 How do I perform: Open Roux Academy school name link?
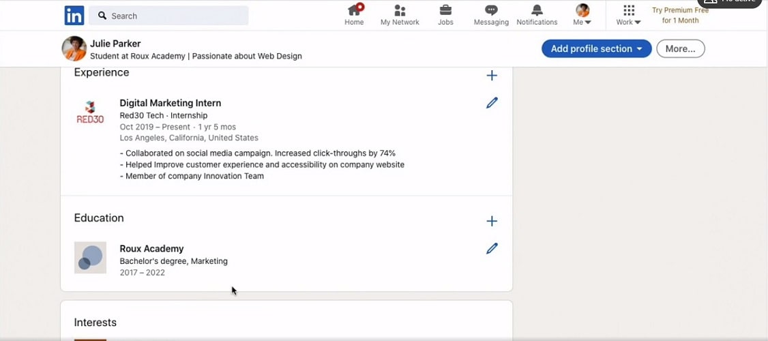[152, 248]
